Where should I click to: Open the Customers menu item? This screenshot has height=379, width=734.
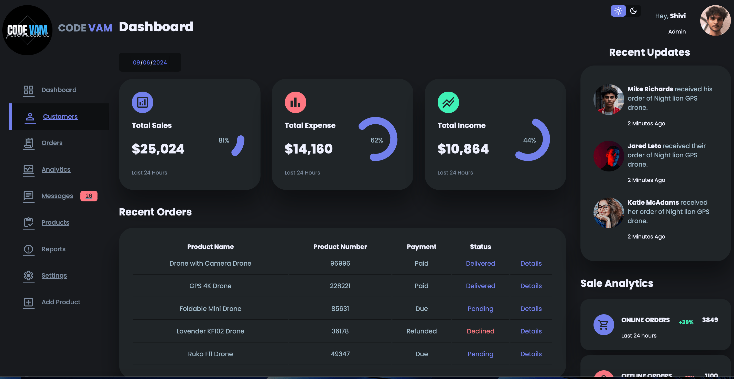point(60,116)
